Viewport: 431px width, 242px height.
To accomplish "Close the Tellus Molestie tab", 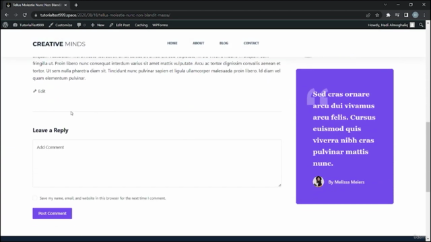I will pyautogui.click(x=65, y=5).
